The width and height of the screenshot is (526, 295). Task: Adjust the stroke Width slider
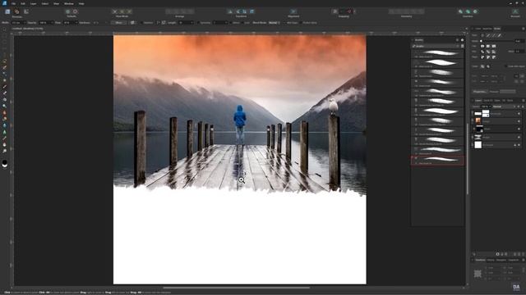(x=496, y=41)
